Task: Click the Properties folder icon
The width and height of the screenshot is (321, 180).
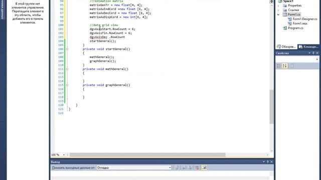Action: coord(285,5)
